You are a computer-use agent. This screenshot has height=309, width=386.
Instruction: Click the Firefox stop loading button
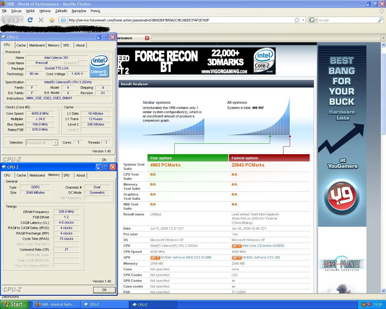click(41, 20)
